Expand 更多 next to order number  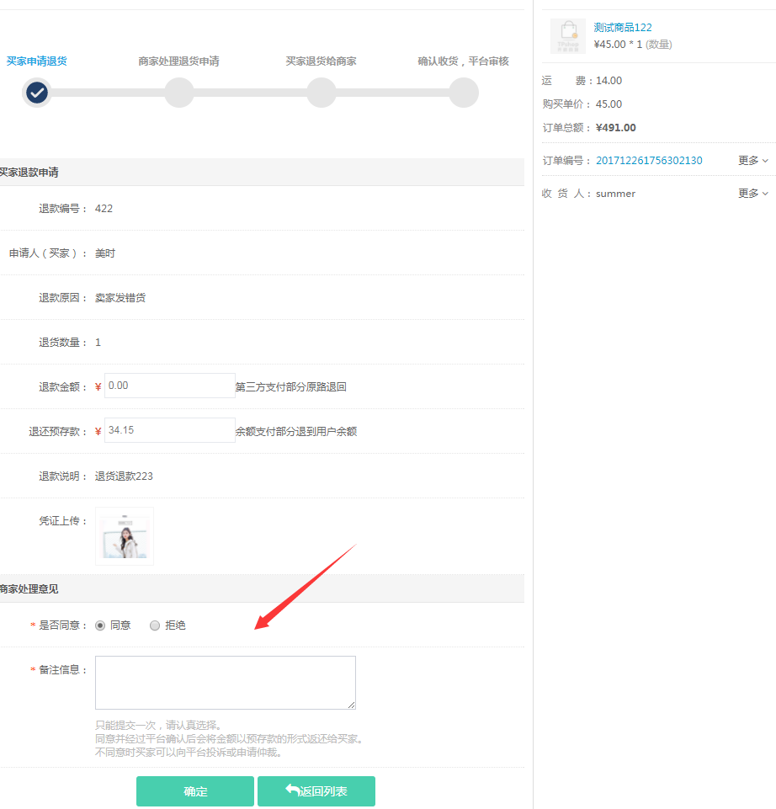(x=753, y=161)
